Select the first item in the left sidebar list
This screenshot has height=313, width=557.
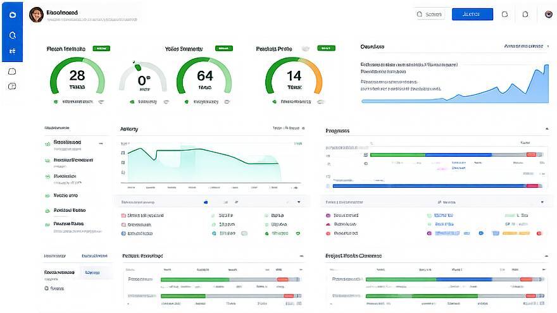[x=73, y=145]
